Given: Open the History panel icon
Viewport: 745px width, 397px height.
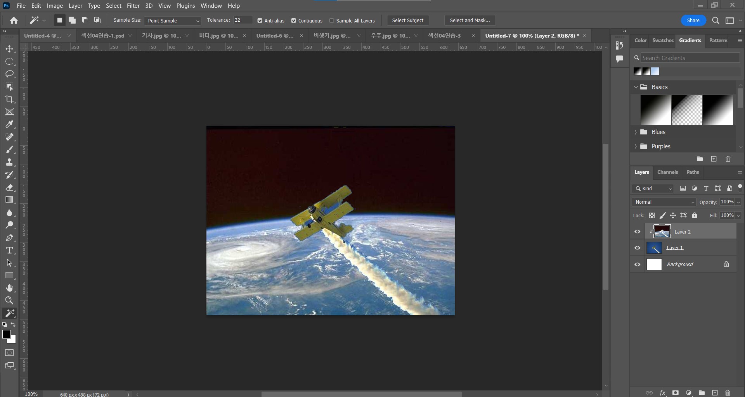Looking at the screenshot, I should point(619,45).
